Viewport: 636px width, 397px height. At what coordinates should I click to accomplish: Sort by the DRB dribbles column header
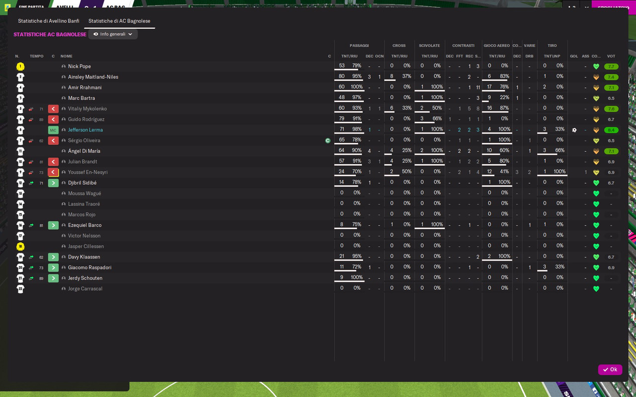[529, 56]
